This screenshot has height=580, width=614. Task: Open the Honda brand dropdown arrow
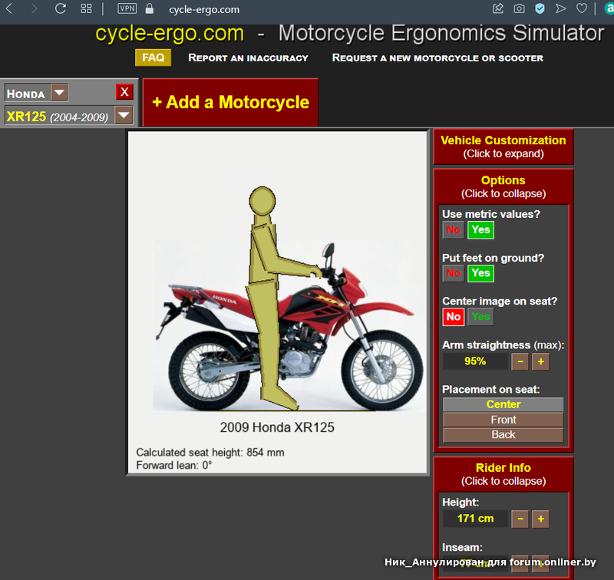(x=59, y=93)
